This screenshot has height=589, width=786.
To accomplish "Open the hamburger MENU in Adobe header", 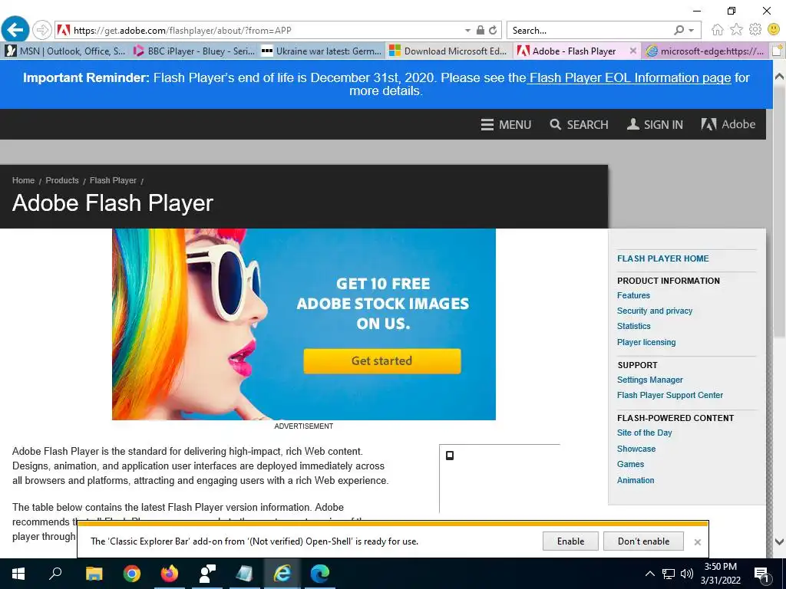I will pos(506,124).
